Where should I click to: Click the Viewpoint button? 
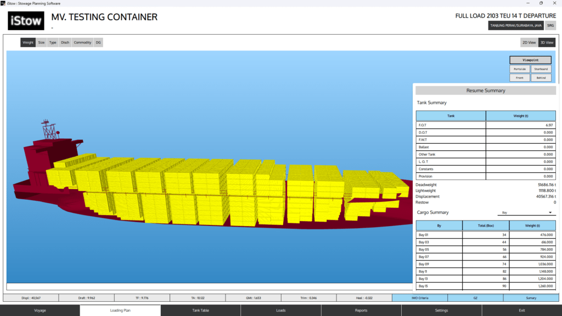pos(530,60)
